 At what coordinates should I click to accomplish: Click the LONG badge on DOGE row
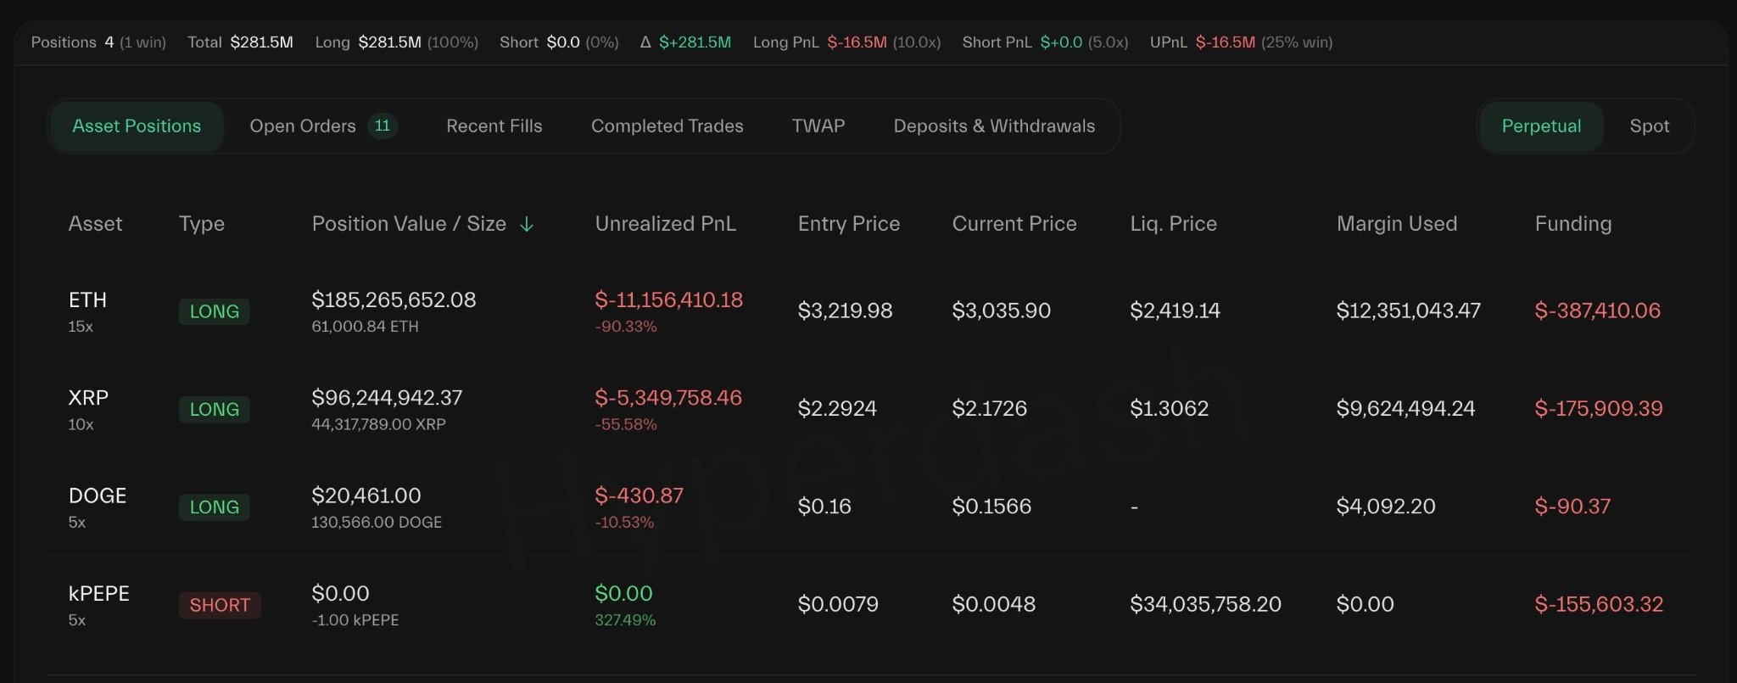[x=214, y=507]
